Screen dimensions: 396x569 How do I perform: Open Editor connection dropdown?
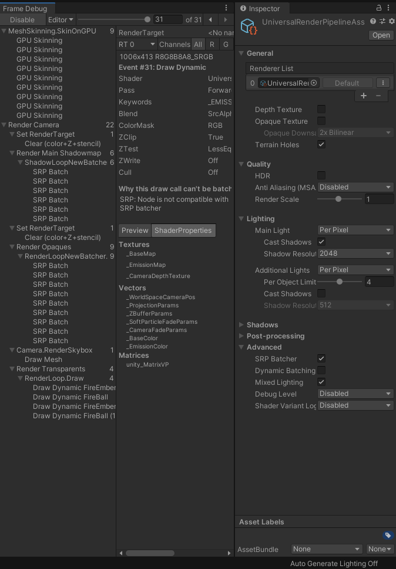tap(61, 19)
